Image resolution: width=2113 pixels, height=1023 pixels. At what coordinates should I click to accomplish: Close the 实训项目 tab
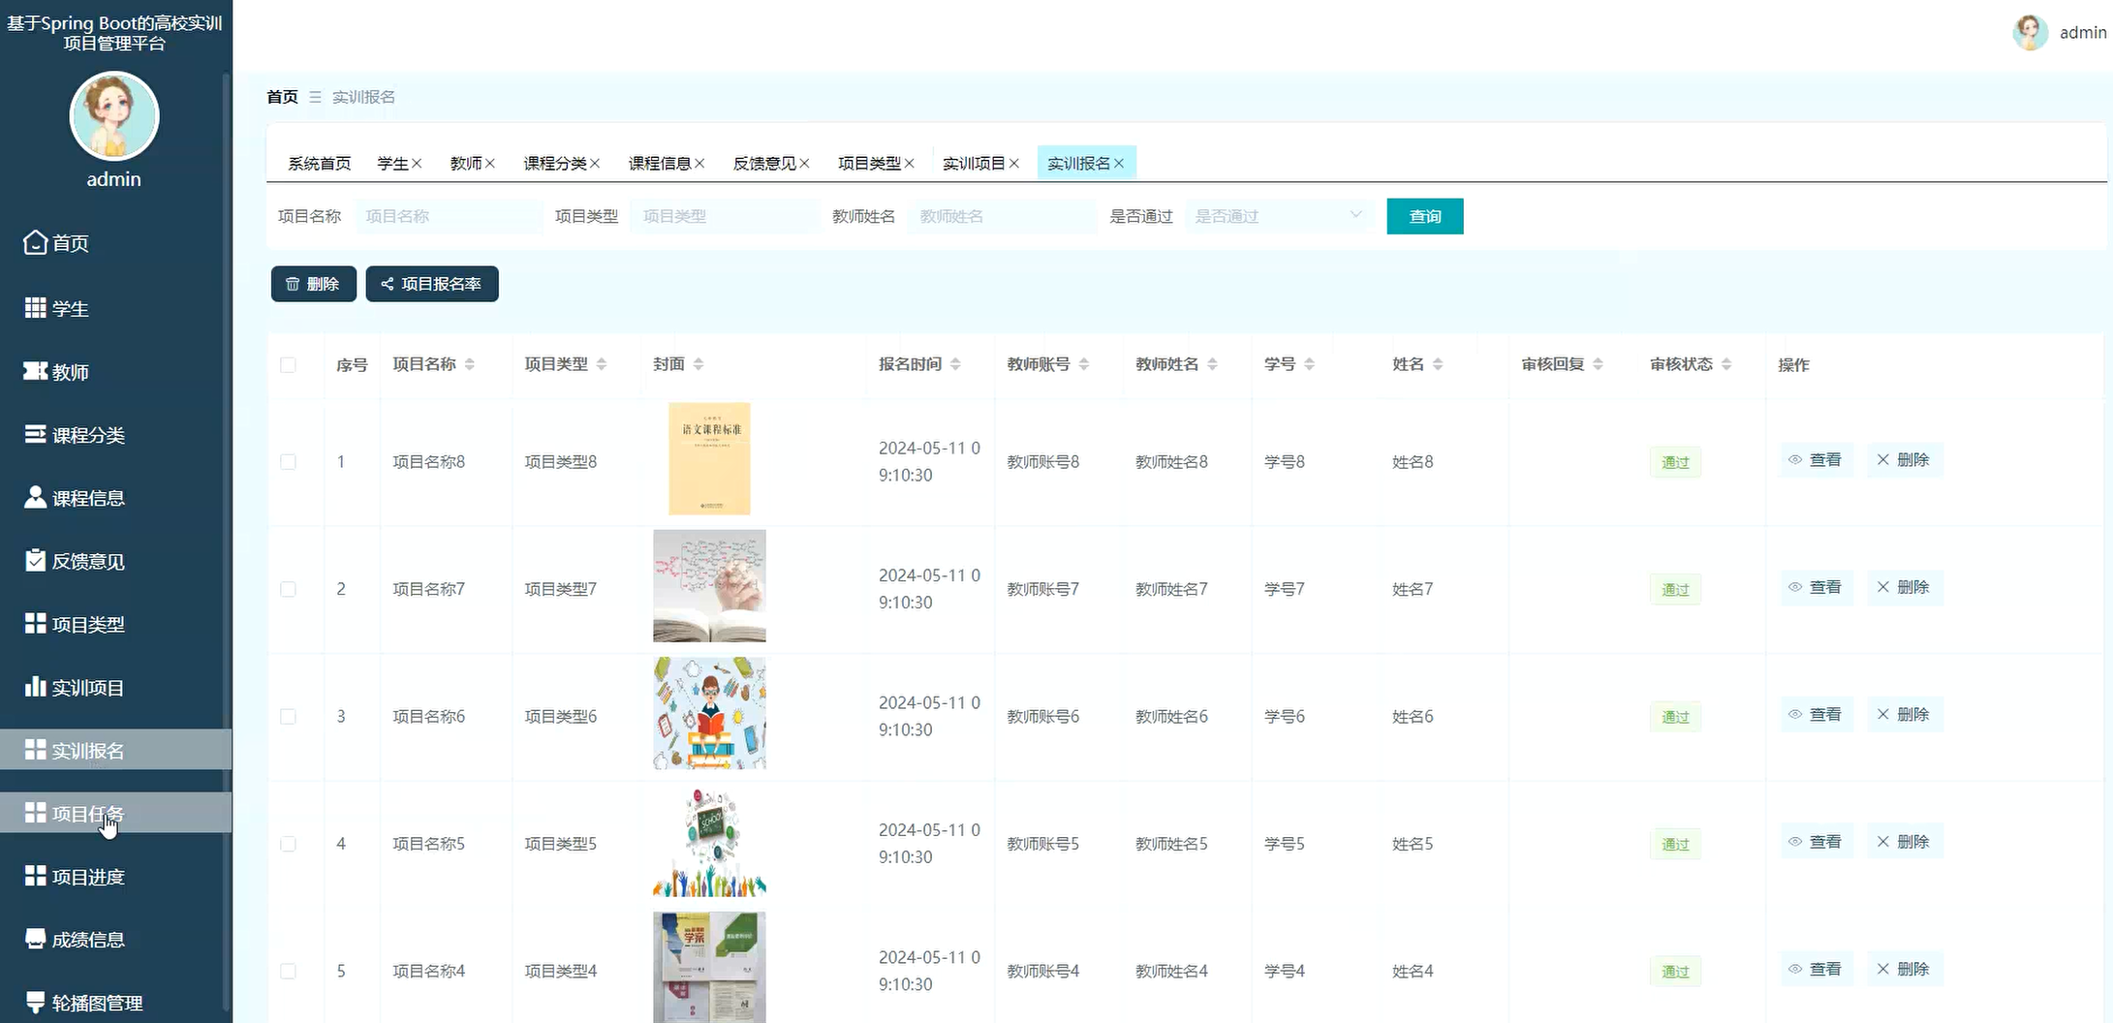(1013, 164)
